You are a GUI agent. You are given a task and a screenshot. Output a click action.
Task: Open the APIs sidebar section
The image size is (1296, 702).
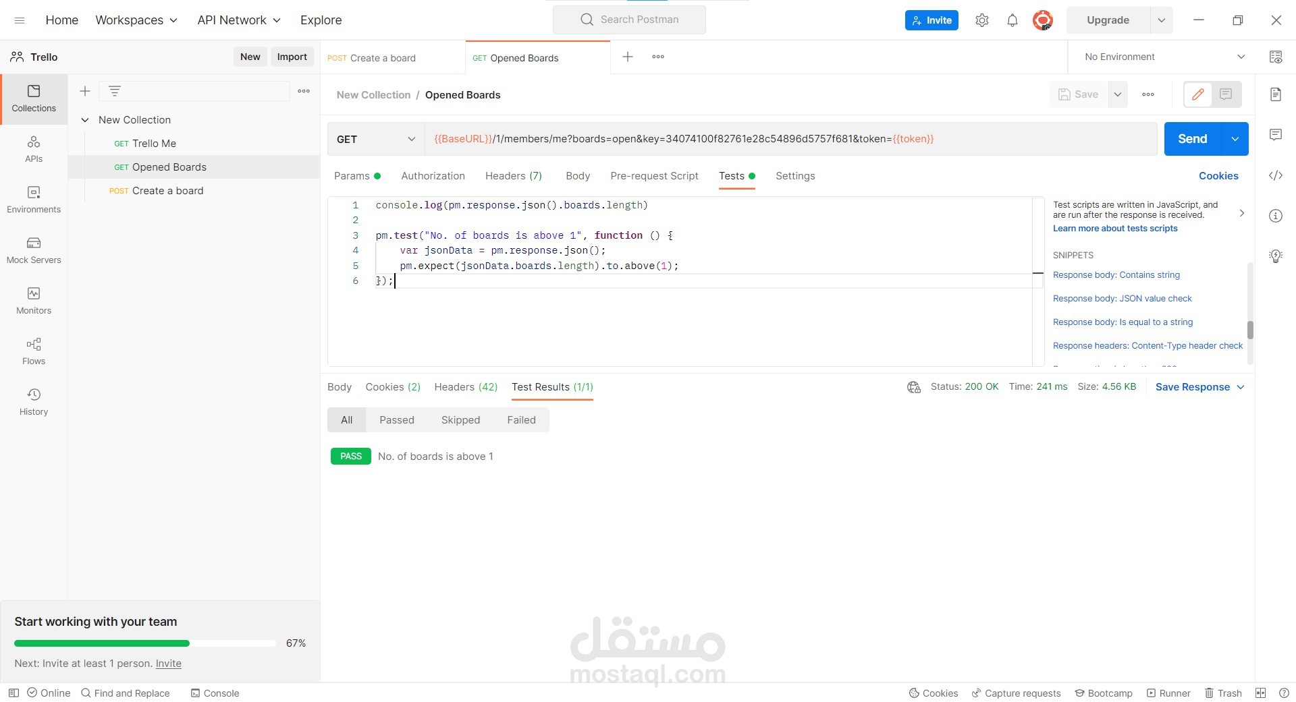[34, 149]
